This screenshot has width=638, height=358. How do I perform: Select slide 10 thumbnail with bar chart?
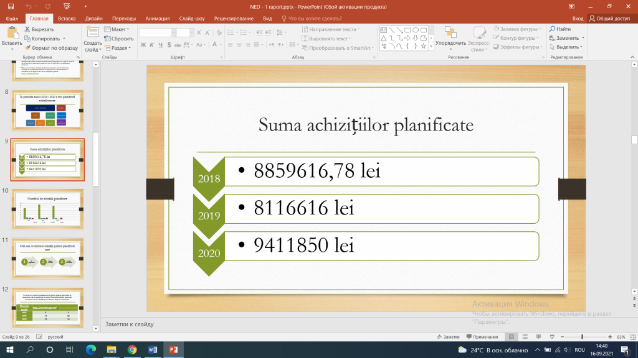tap(47, 209)
